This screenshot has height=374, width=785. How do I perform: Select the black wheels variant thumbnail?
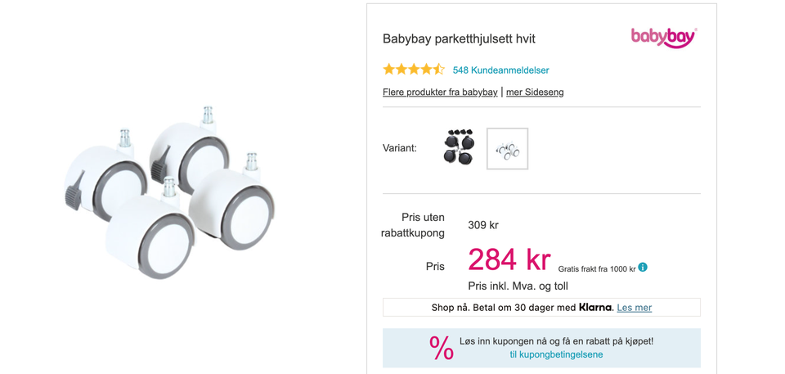(x=460, y=148)
